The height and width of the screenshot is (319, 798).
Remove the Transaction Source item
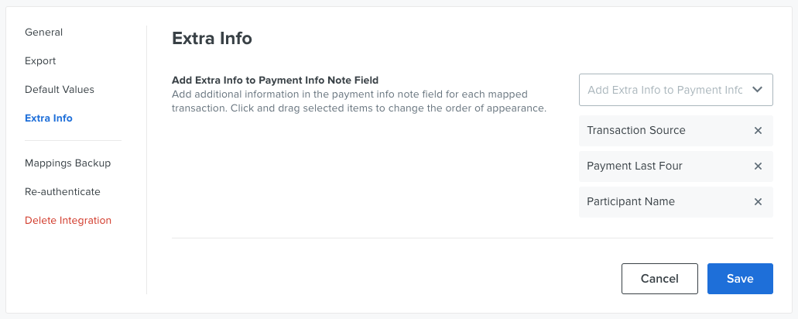tap(758, 131)
